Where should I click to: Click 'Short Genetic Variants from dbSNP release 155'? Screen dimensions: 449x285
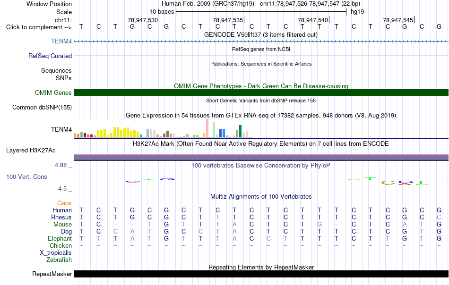point(261,101)
